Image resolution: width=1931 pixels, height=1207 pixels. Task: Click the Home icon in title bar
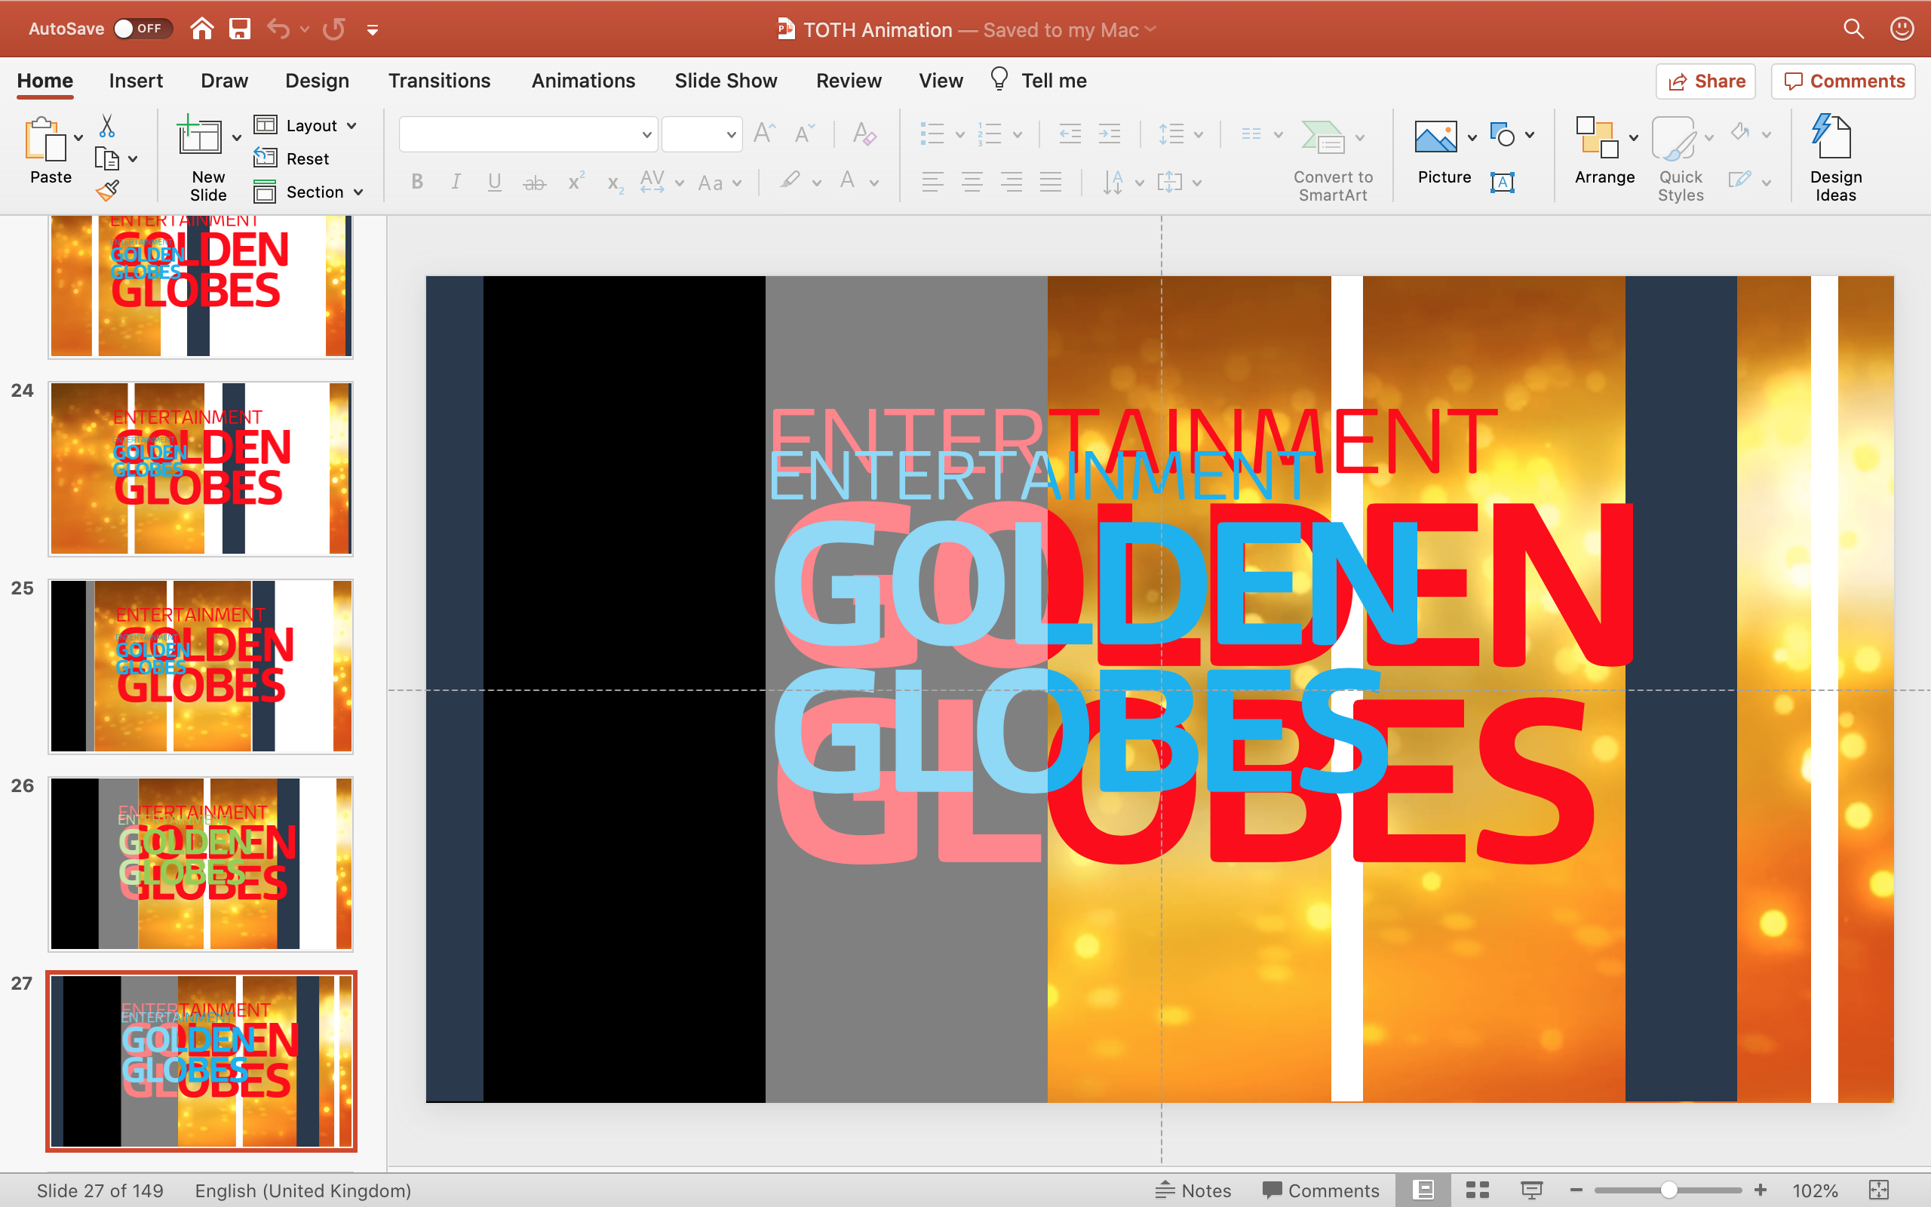(x=202, y=29)
